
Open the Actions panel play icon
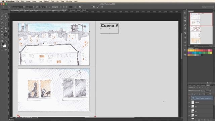point(185,13)
